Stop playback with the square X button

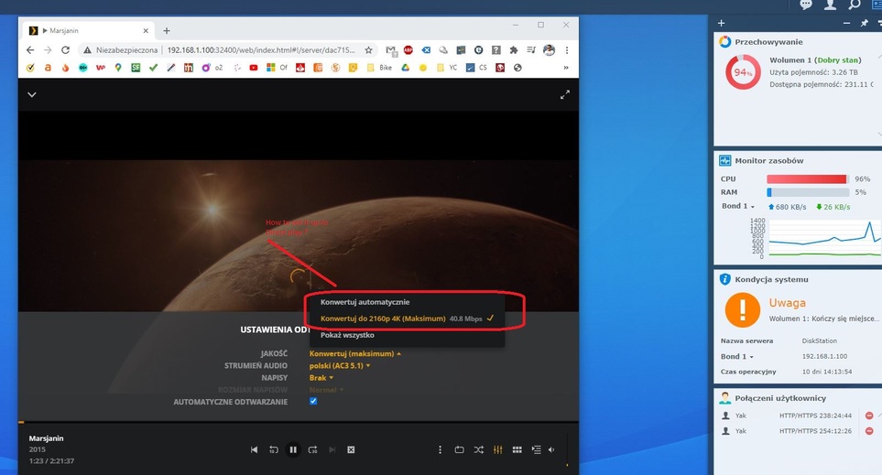351,449
